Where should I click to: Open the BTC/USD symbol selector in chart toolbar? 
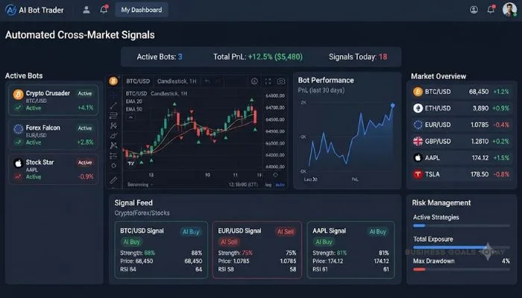tap(138, 81)
